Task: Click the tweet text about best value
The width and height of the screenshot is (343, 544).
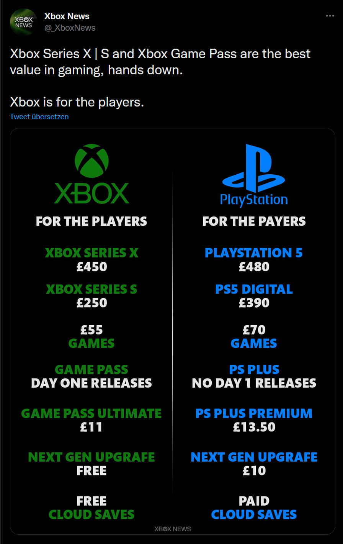Action: (x=160, y=78)
